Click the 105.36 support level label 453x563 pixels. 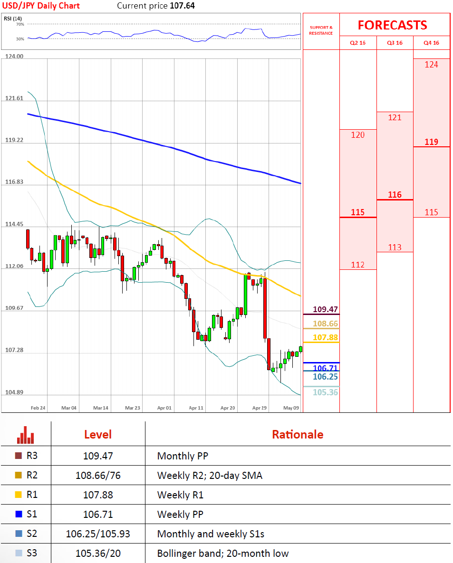tap(326, 392)
